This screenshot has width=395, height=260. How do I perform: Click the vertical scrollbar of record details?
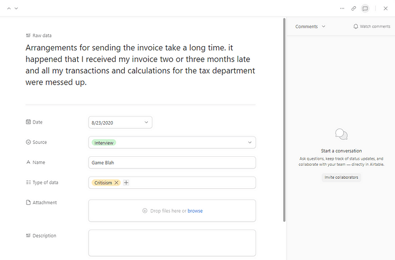(284, 120)
